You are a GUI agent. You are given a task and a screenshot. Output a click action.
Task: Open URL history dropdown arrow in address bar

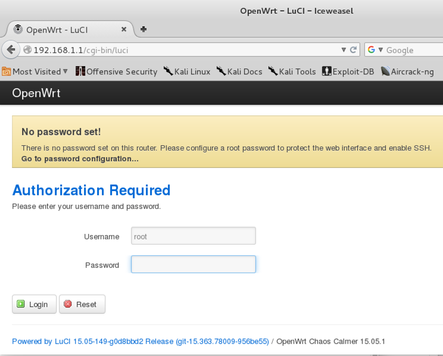coord(344,50)
